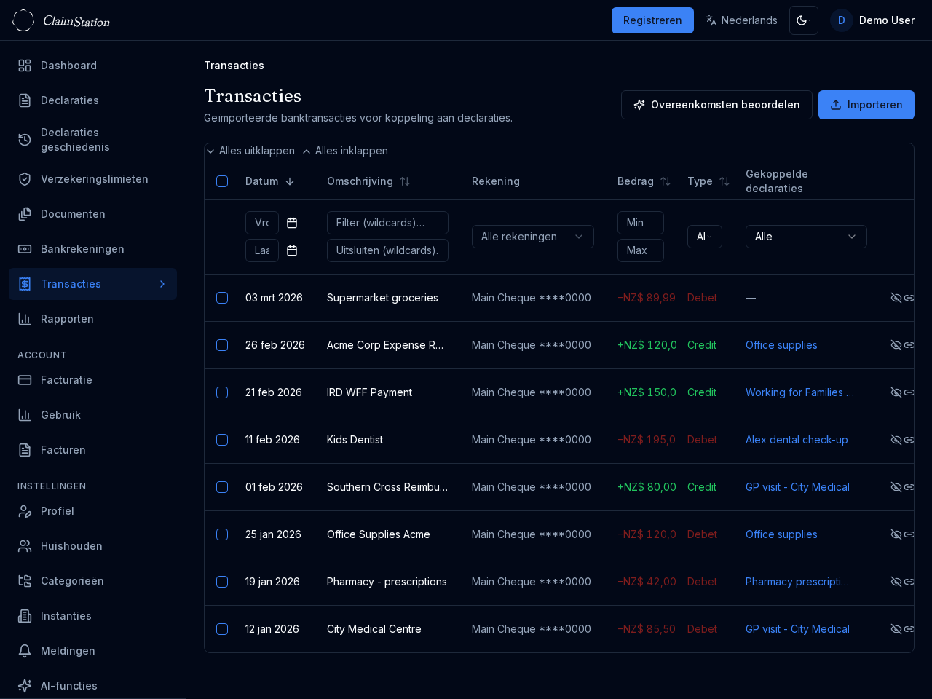Screen dimensions: 932x699
Task: Open calendar picker for start date filter
Action: click(292, 223)
